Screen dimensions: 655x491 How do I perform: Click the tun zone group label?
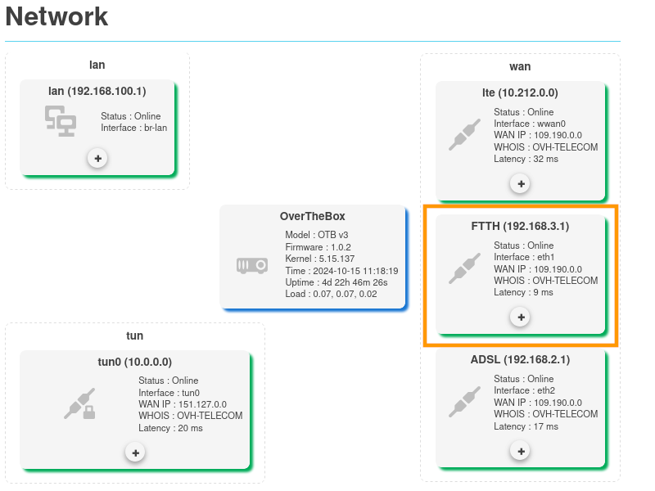coord(135,336)
